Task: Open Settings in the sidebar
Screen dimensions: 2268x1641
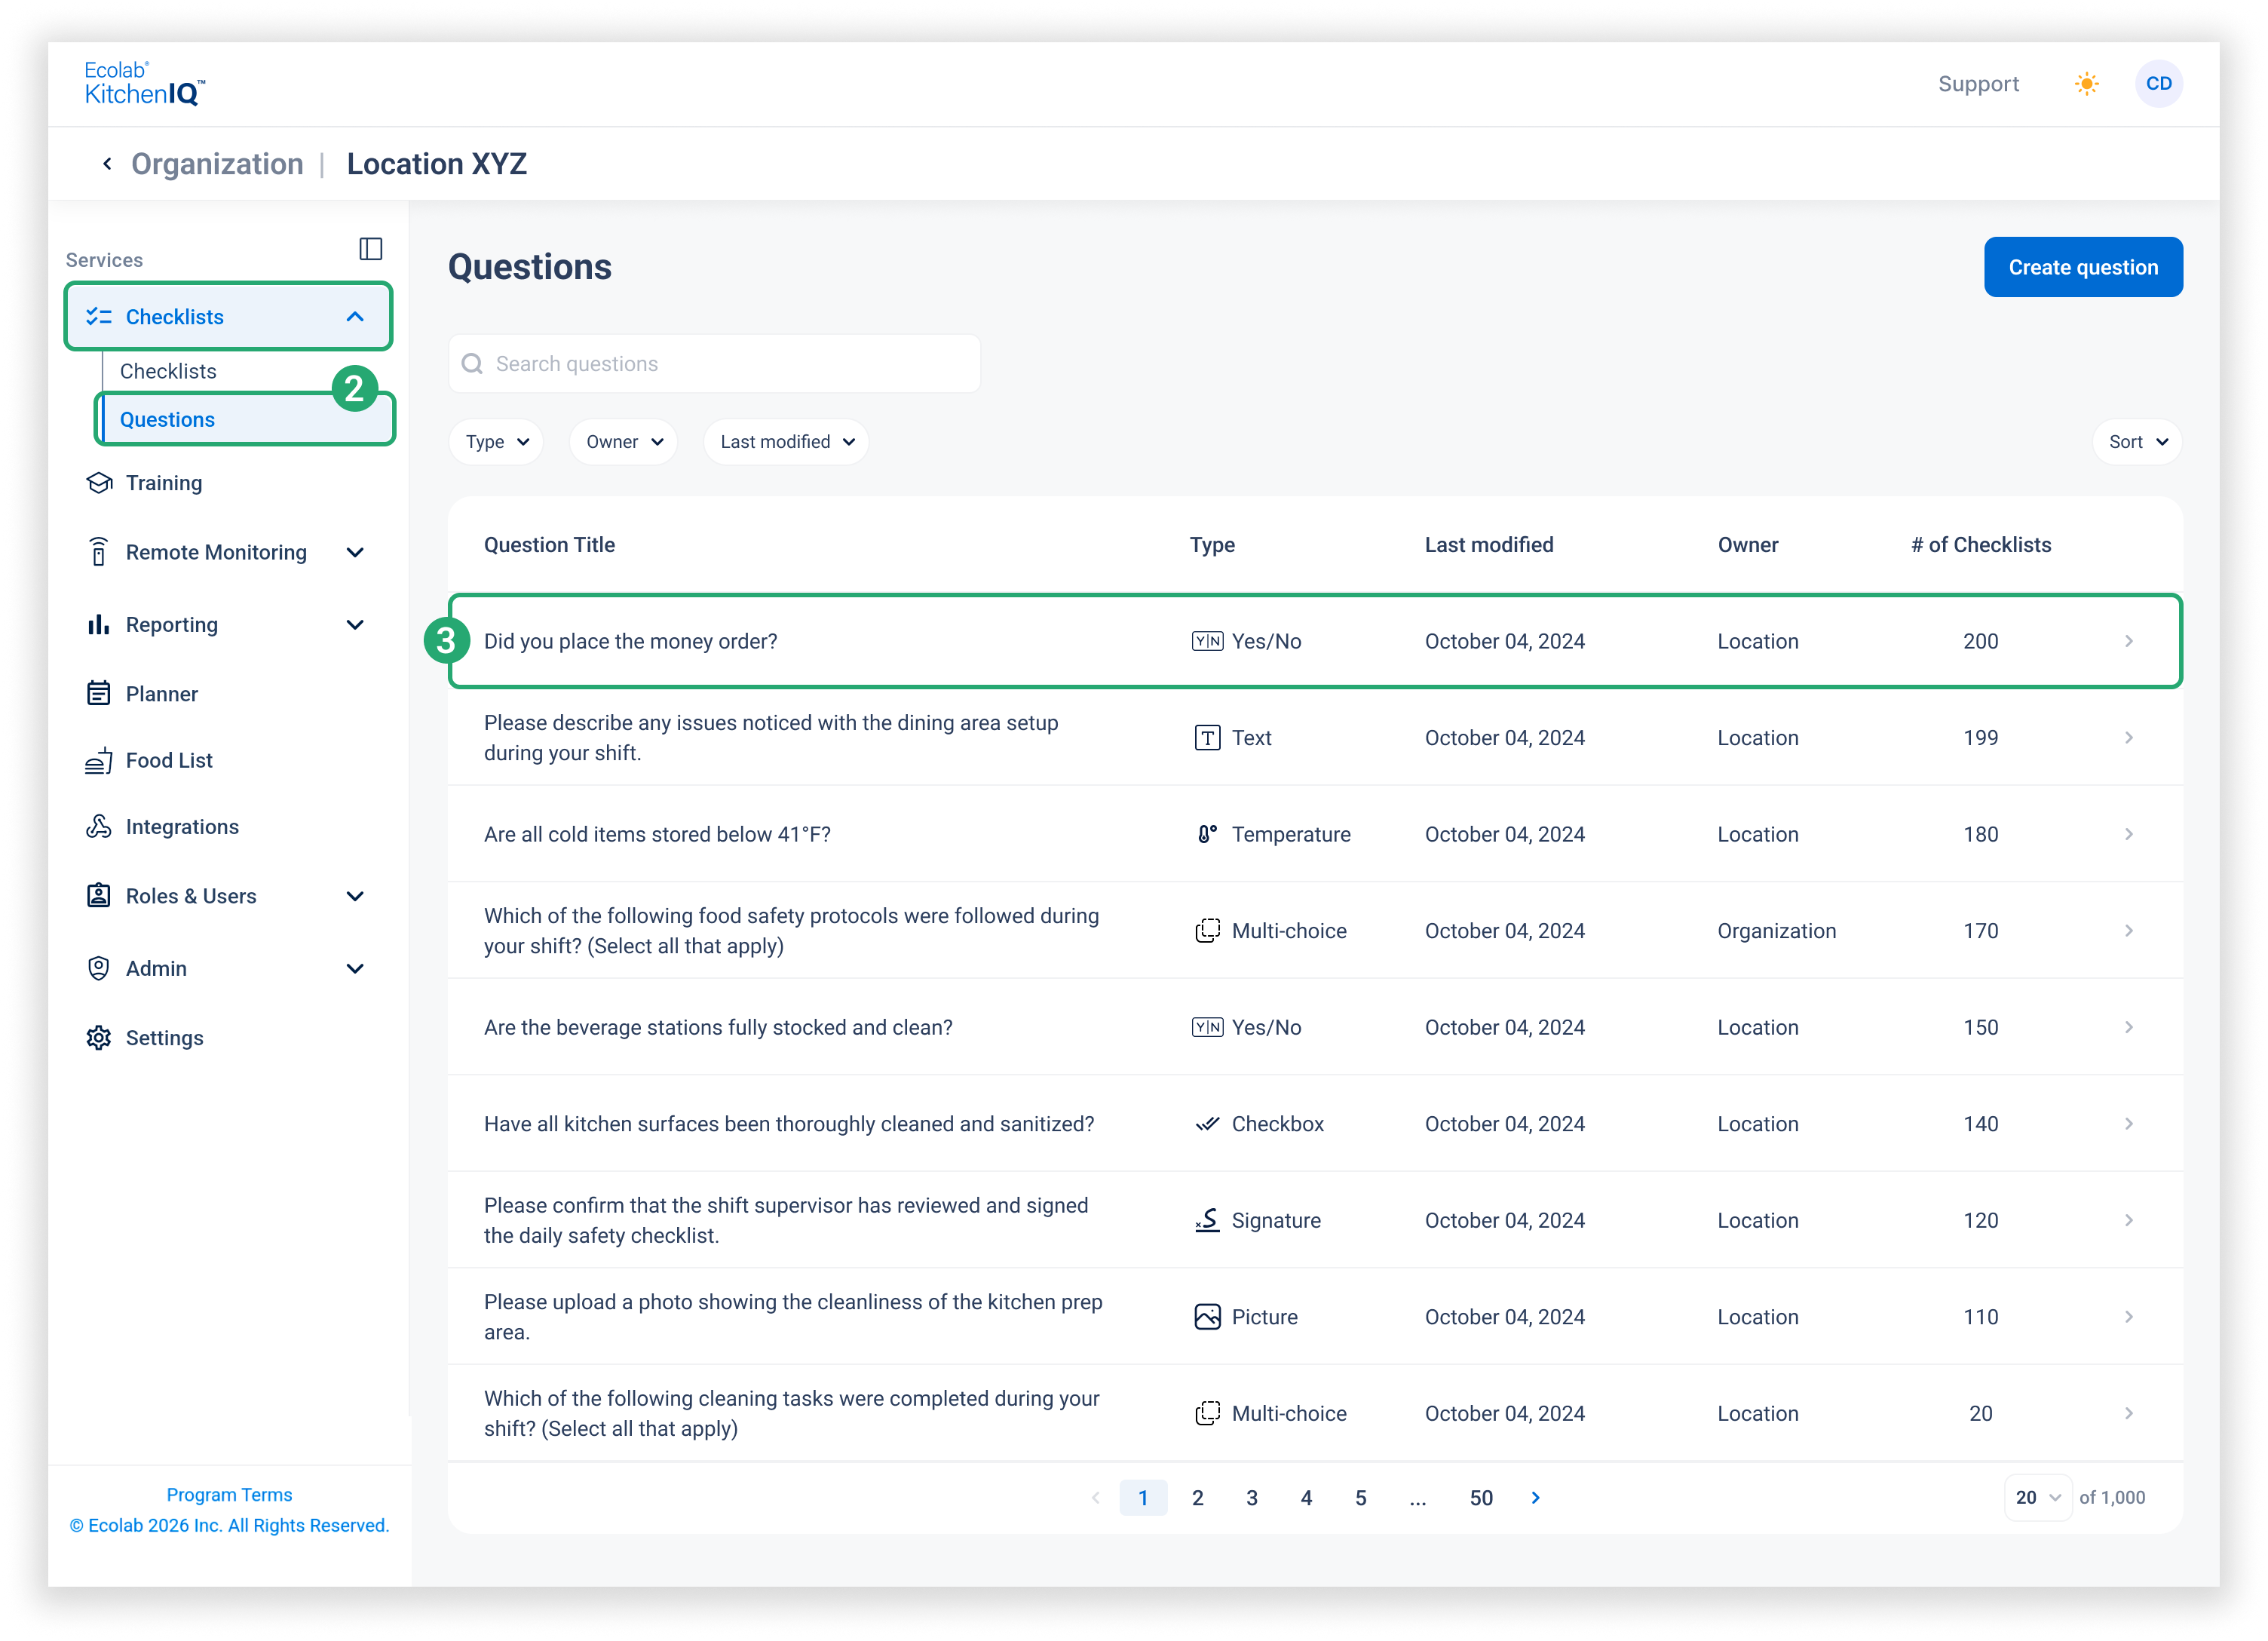Action: (165, 1038)
